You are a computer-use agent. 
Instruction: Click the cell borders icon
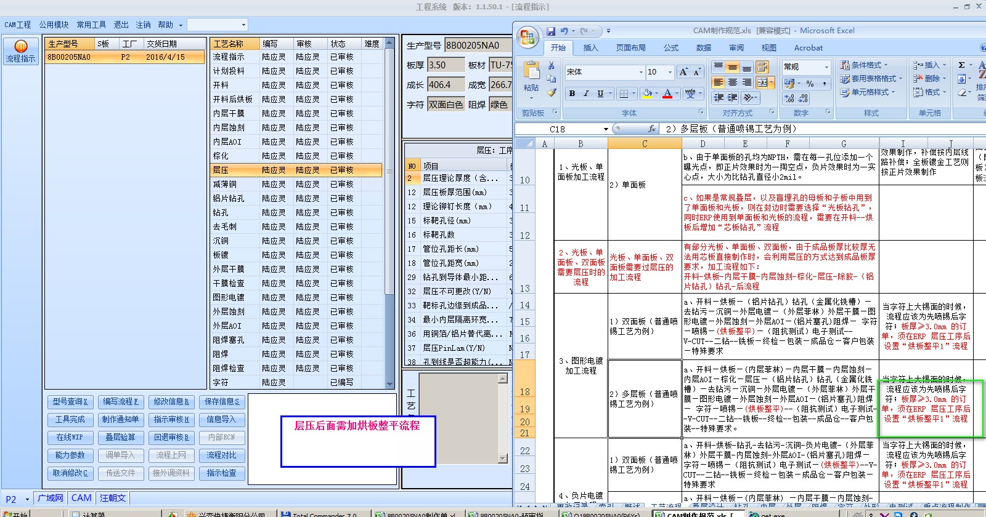point(624,94)
